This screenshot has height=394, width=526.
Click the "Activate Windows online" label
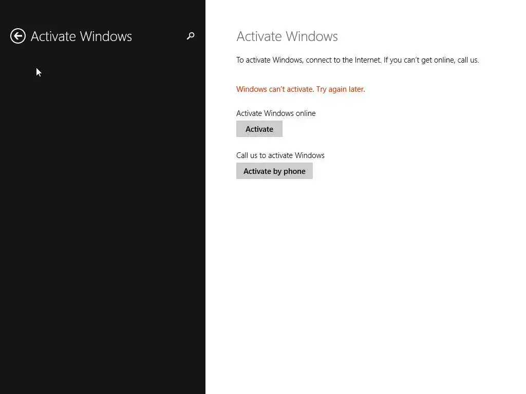tap(276, 113)
